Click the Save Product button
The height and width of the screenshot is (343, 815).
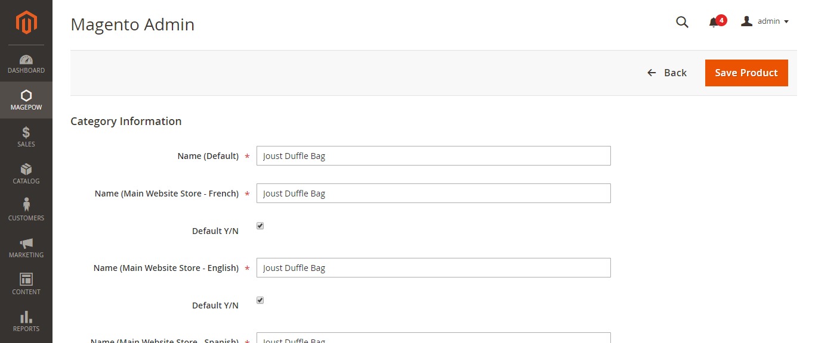tap(746, 73)
